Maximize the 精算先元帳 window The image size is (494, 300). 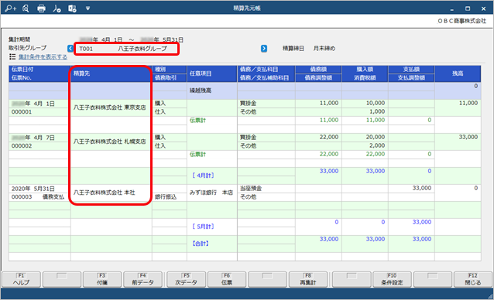[468, 9]
